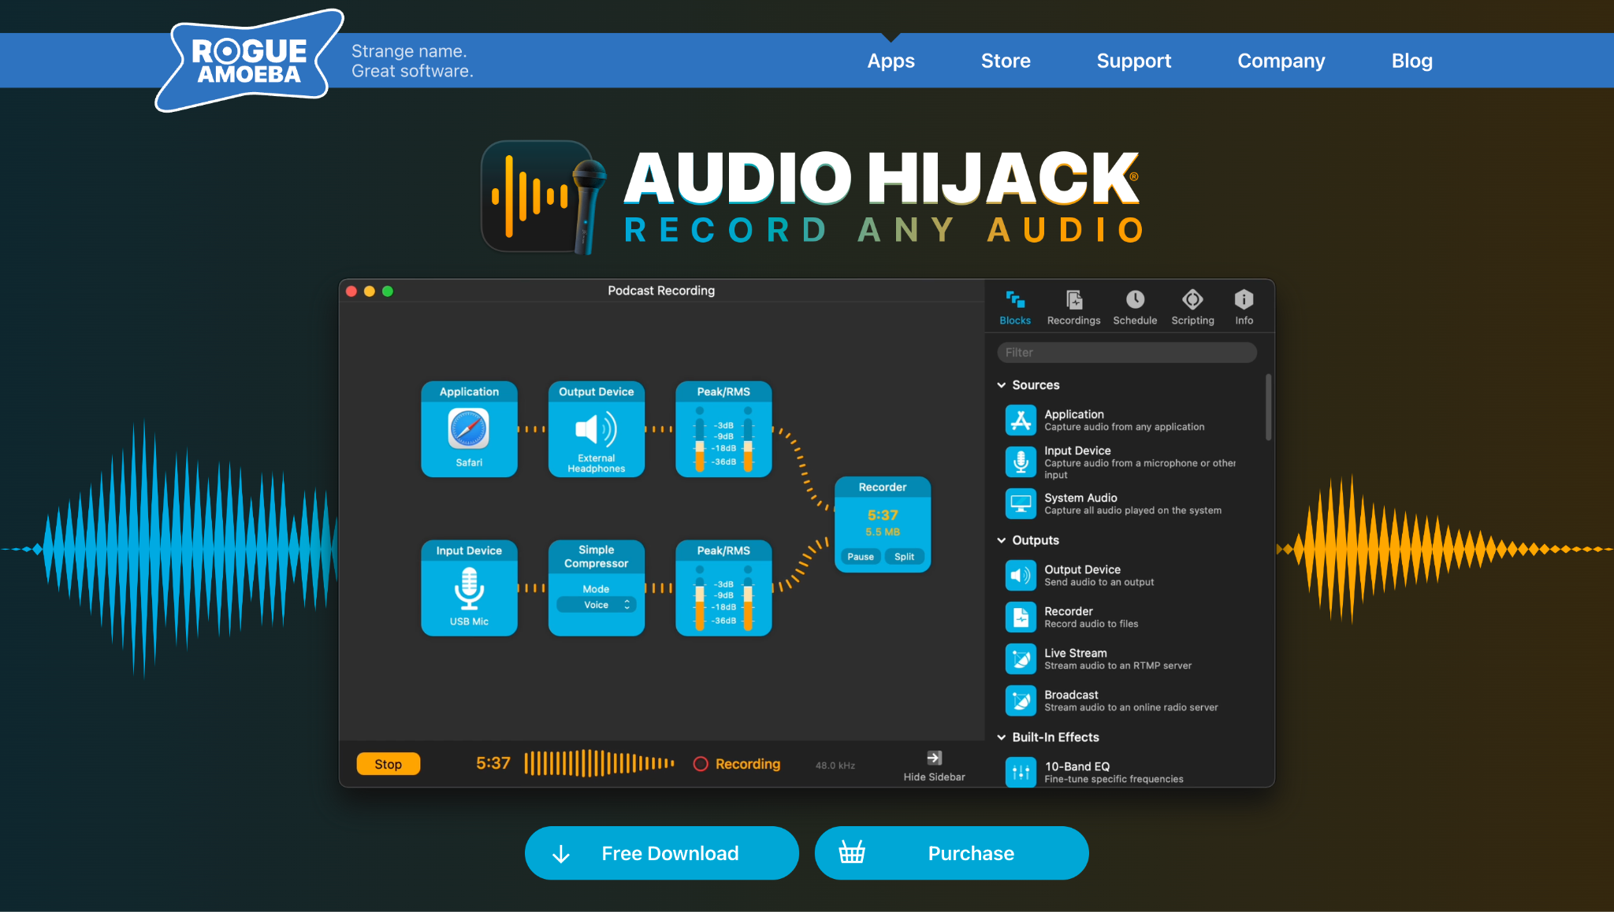Click the Hide Sidebar arrow icon
Image resolution: width=1614 pixels, height=912 pixels.
click(x=934, y=758)
